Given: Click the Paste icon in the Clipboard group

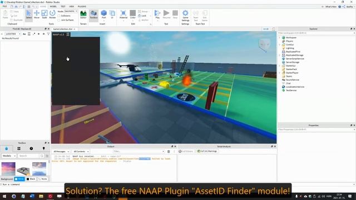Looking at the screenshot, I should click(x=5, y=15).
